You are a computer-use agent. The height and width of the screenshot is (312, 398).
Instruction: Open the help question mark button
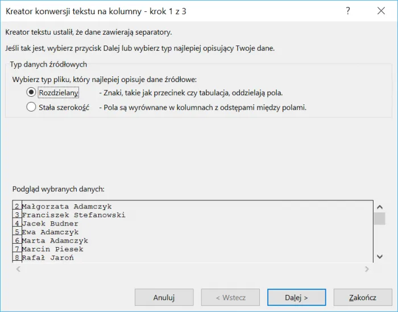tap(348, 11)
